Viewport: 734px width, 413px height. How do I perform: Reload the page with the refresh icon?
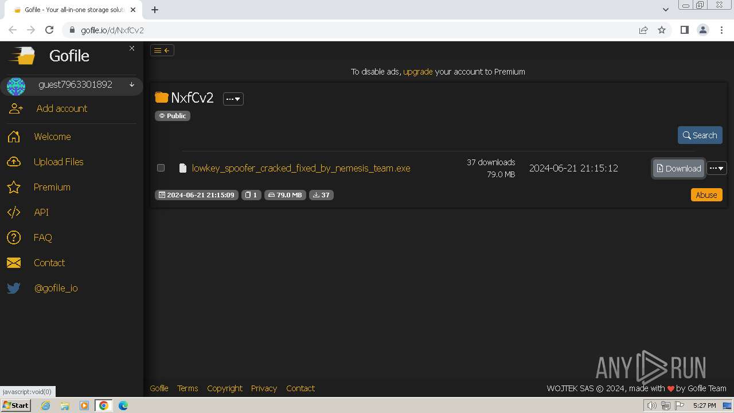(x=49, y=30)
